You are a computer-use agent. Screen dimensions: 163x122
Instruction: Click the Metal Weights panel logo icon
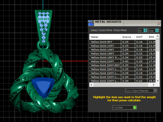[x=91, y=23]
